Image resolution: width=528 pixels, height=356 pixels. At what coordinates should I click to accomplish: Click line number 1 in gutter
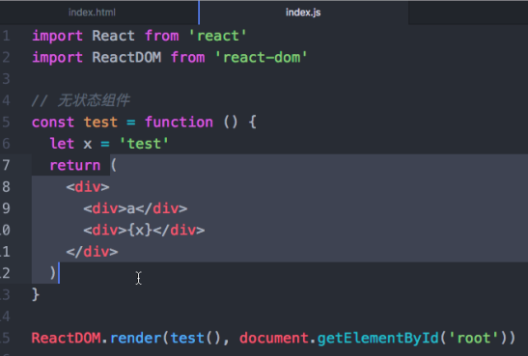point(6,36)
